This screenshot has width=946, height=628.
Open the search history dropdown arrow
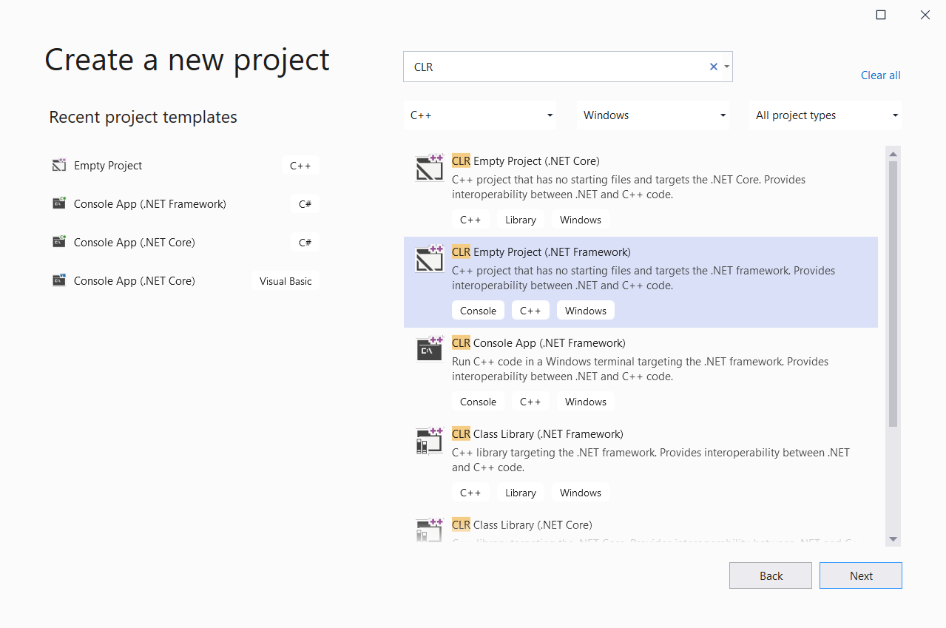point(727,67)
